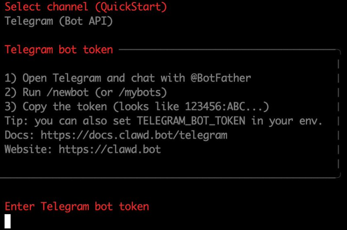This screenshot has height=230, width=347.
Task: Click the "2)" step number
Action: pyautogui.click(x=11, y=93)
